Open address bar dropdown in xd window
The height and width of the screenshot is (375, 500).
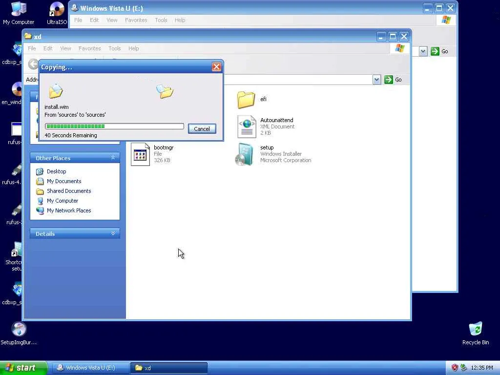pos(376,80)
